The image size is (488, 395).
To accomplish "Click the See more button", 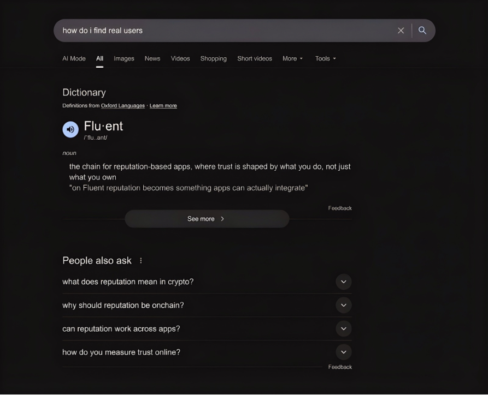I will (x=207, y=219).
